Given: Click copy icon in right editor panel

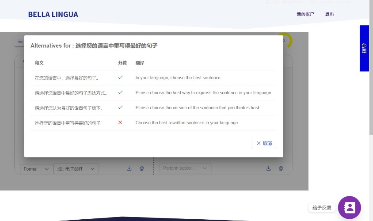Looking at the screenshot, I should tap(281, 168).
